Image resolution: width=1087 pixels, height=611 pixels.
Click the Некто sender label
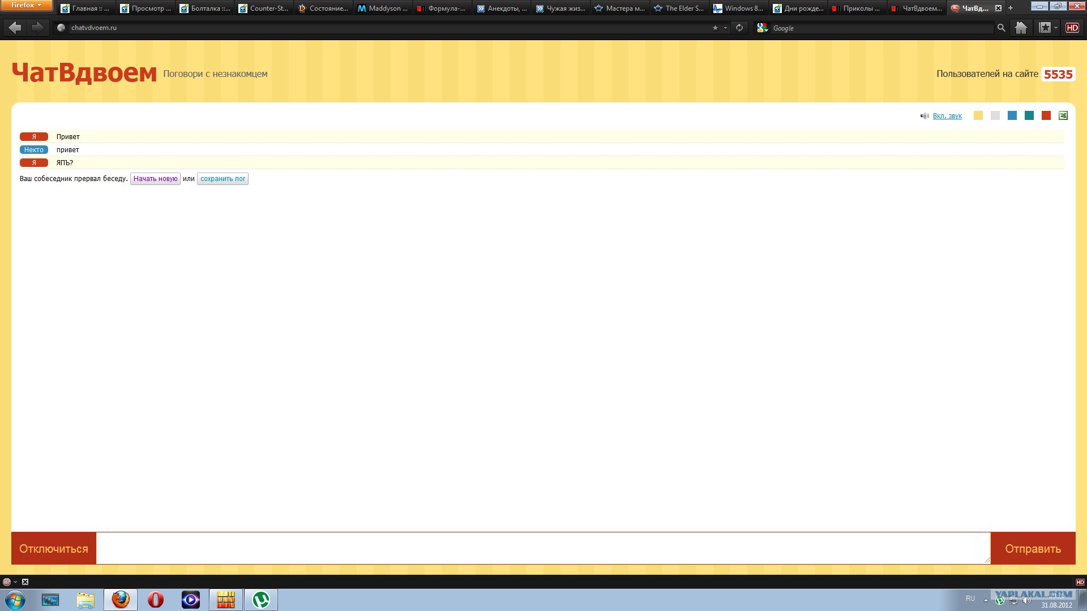[x=34, y=150]
